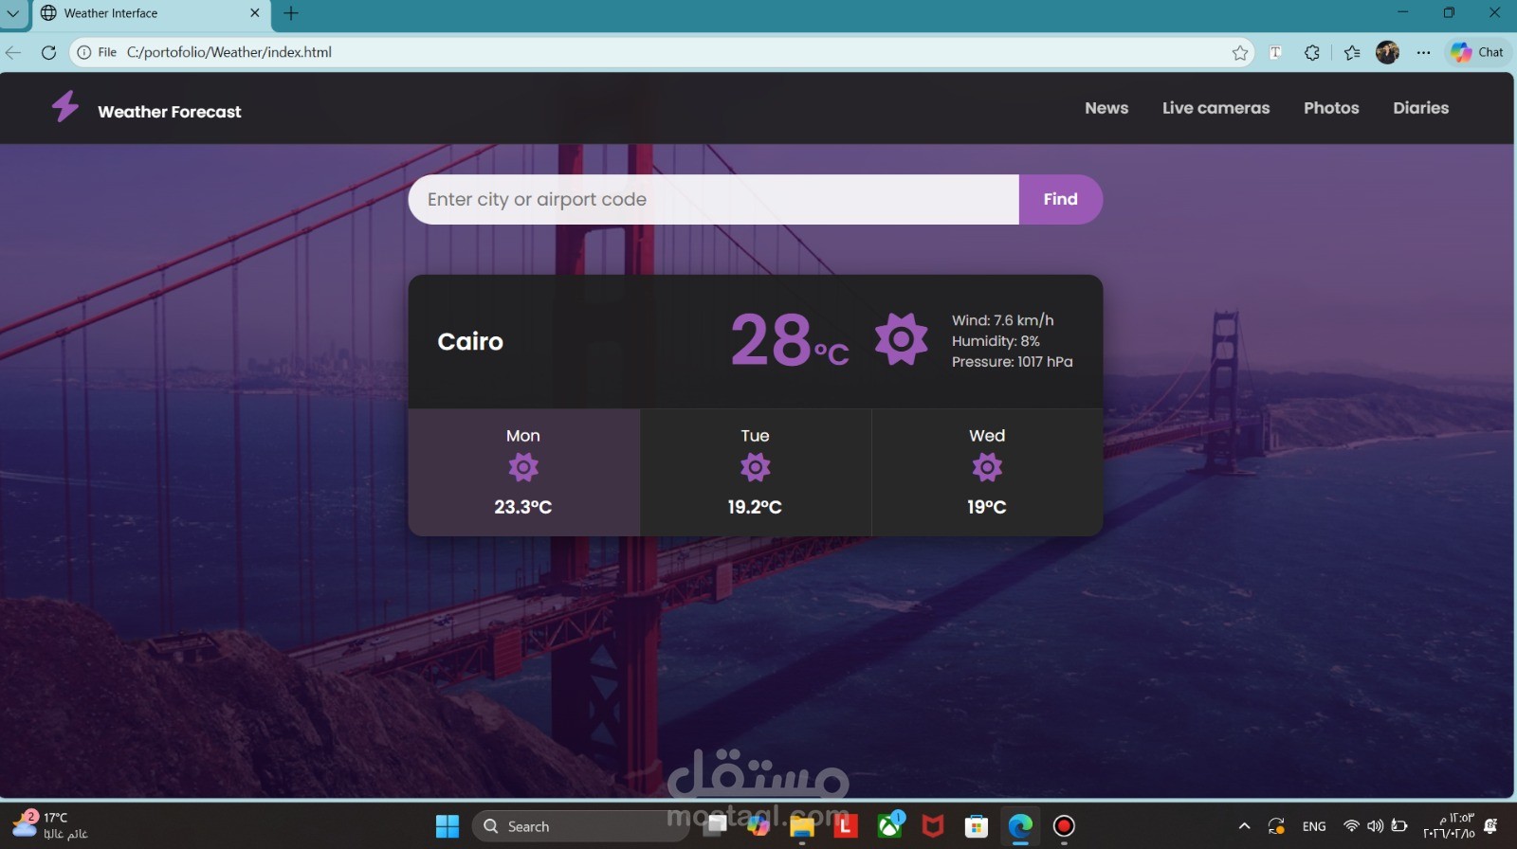This screenshot has height=849, width=1517.
Task: Switch to Microsoft Edge on taskbar
Action: click(x=1020, y=826)
